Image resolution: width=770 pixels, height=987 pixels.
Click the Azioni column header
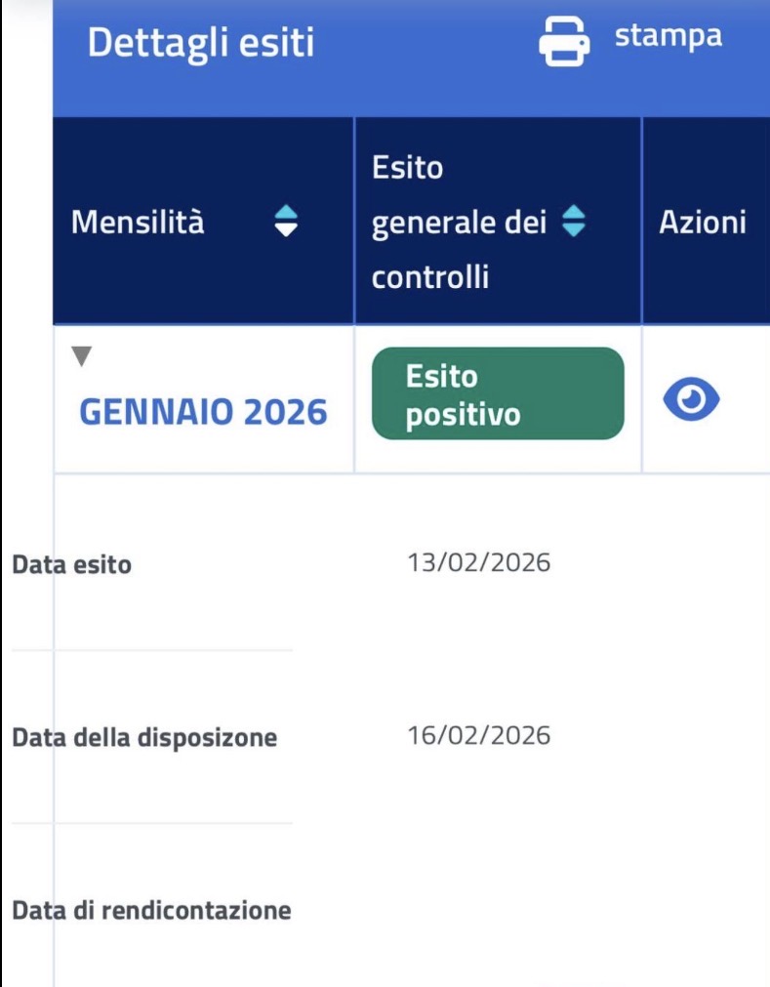[x=703, y=223]
